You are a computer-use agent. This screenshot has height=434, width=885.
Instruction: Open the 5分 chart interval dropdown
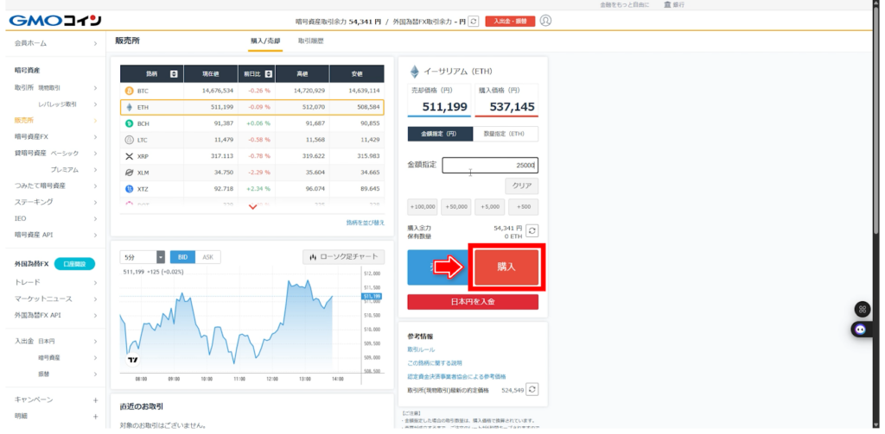coord(143,257)
